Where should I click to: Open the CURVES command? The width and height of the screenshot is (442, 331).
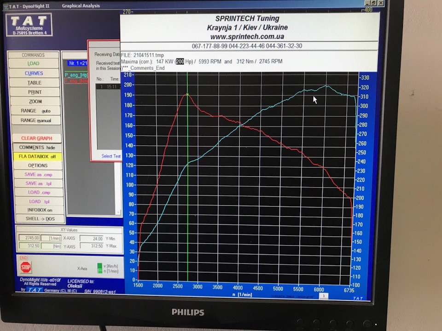click(34, 73)
